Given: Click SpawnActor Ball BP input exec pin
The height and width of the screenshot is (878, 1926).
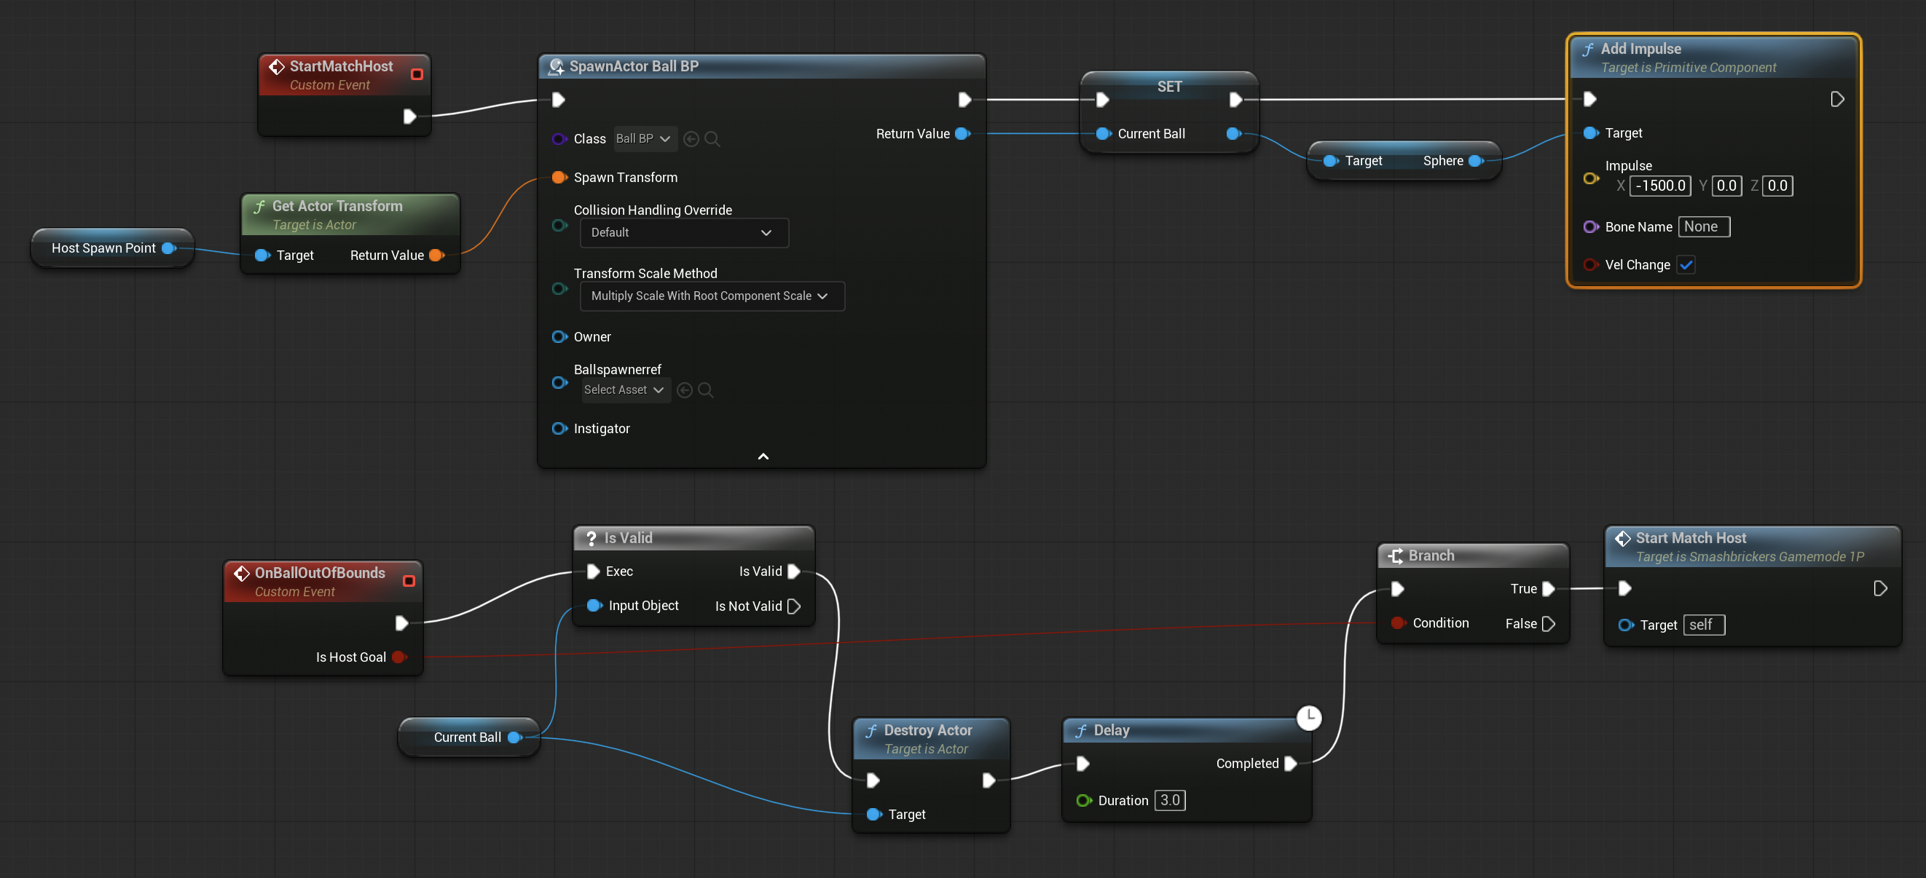Looking at the screenshot, I should (x=558, y=100).
